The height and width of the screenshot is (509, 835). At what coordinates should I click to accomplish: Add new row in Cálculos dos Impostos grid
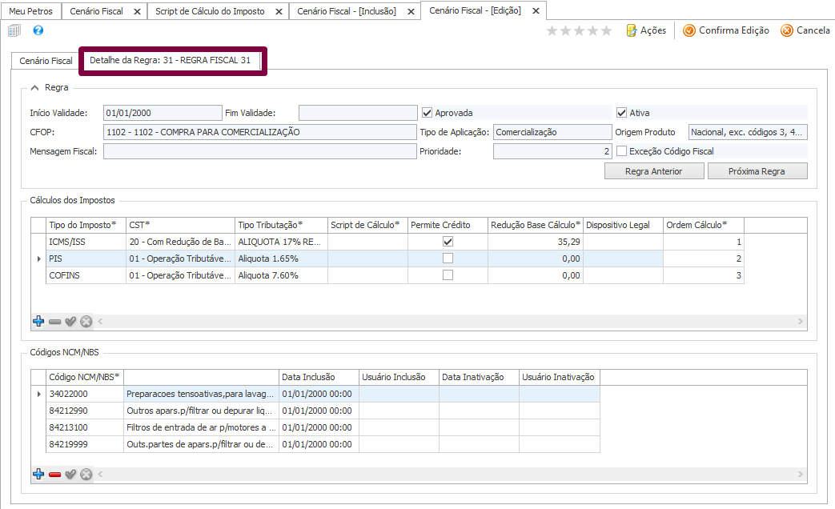[38, 321]
